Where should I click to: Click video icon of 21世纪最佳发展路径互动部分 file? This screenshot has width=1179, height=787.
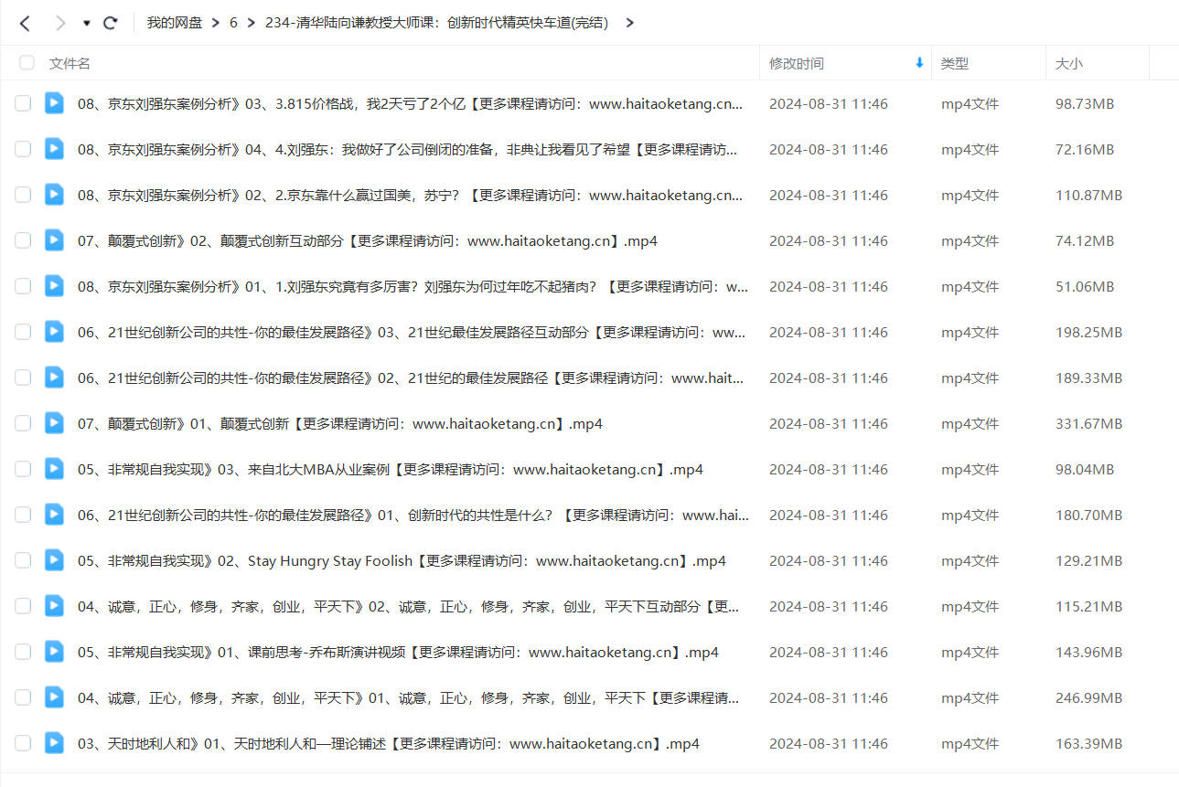(x=54, y=331)
